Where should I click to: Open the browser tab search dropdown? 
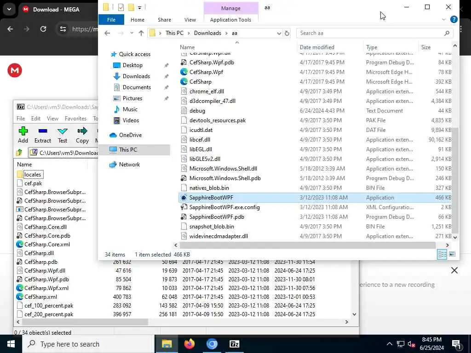pyautogui.click(x=9, y=9)
